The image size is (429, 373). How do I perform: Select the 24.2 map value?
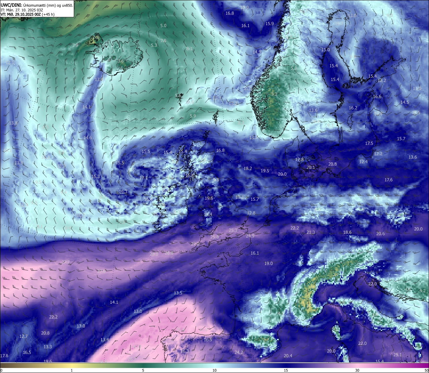[239, 352]
